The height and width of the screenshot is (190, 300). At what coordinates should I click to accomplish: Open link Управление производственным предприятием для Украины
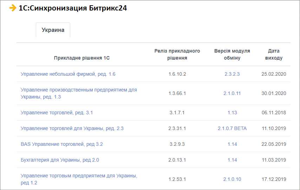[x=79, y=93]
